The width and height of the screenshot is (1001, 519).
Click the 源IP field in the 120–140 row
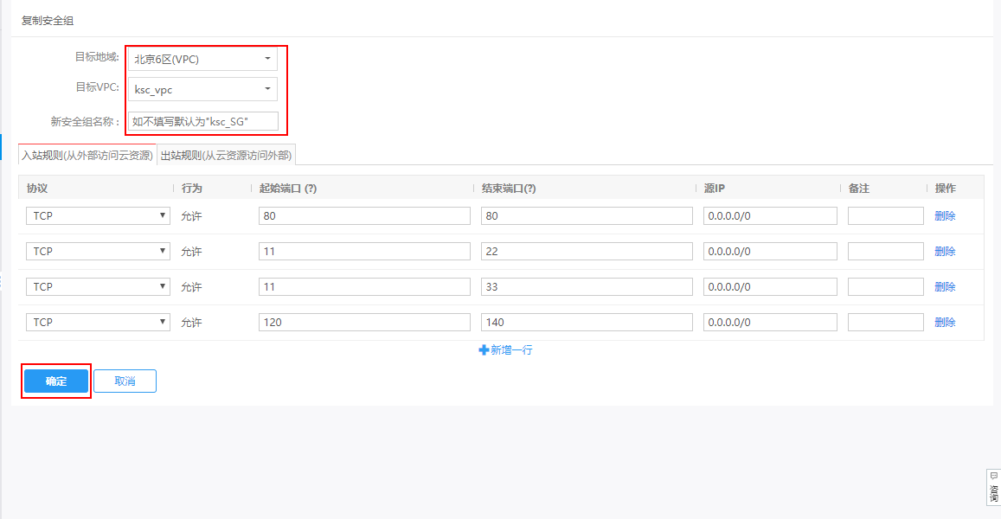pos(770,323)
